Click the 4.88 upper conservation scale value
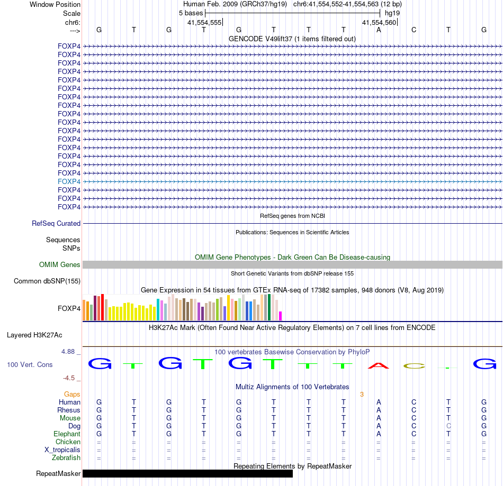 68,352
